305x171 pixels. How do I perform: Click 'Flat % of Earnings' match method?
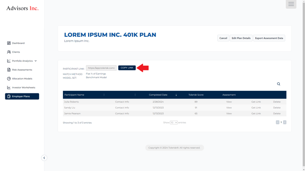click(x=96, y=74)
